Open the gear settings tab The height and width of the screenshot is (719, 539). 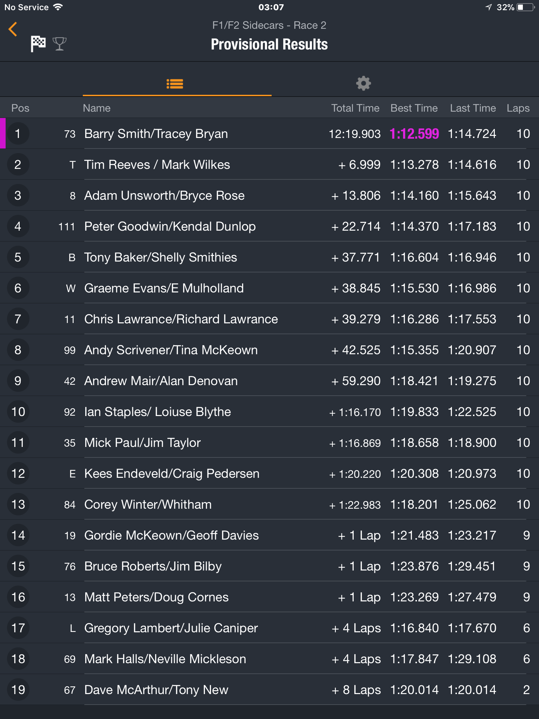pos(364,84)
